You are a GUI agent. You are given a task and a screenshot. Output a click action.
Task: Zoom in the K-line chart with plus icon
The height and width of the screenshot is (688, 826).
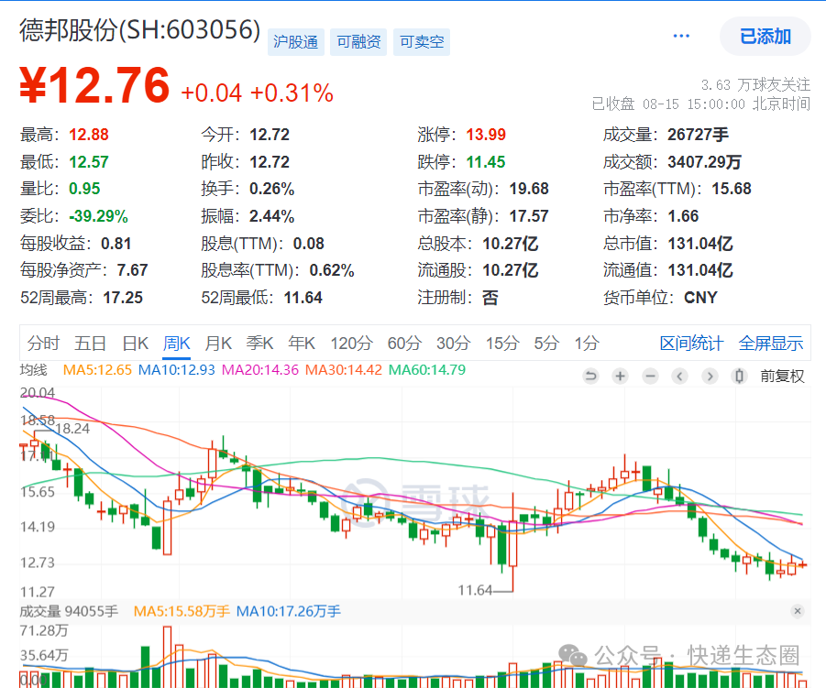click(x=621, y=376)
